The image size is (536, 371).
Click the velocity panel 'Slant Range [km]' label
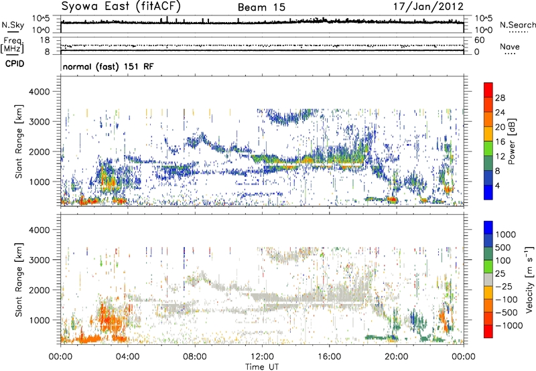click(x=19, y=280)
